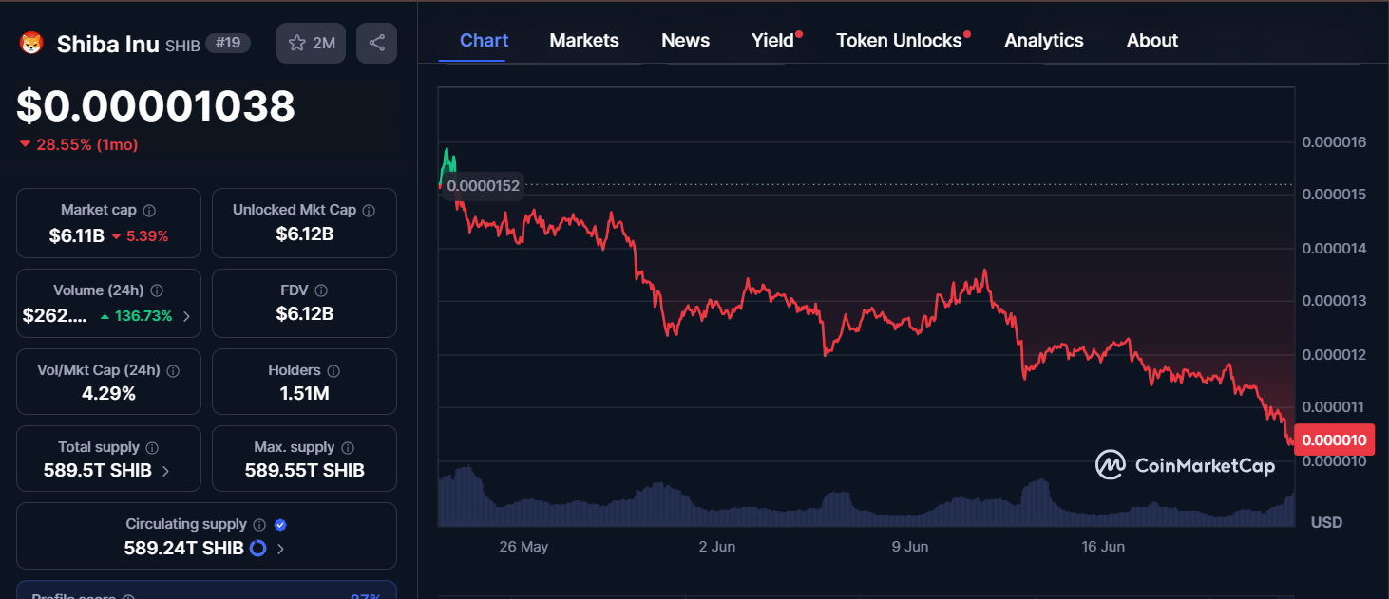Click the 4.29% Vol/Mkt Cap value
Viewport: 1389px width, 599px height.
coord(109,393)
